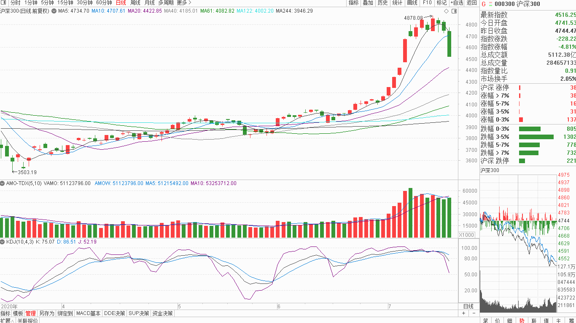Select the 5分钟 period
Image resolution: width=576 pixels, height=323 pixels.
(x=47, y=3)
